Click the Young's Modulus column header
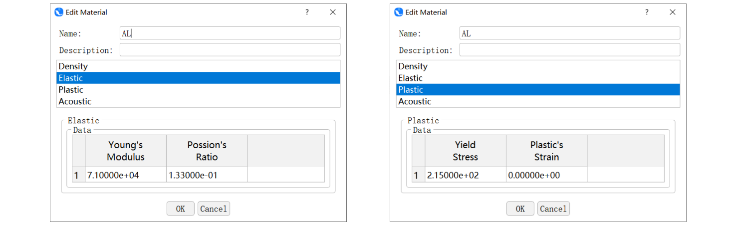Screen dimensions: 732x225 pos(126,151)
